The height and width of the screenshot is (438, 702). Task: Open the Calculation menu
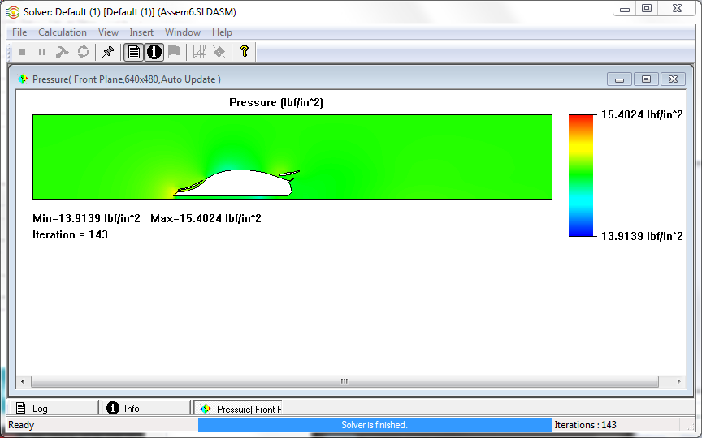[x=63, y=32]
